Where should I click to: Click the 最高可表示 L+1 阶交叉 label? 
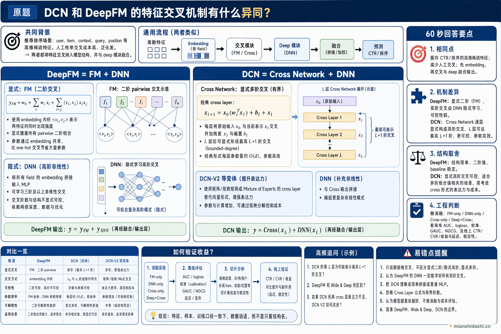pyautogui.click(x=385, y=132)
